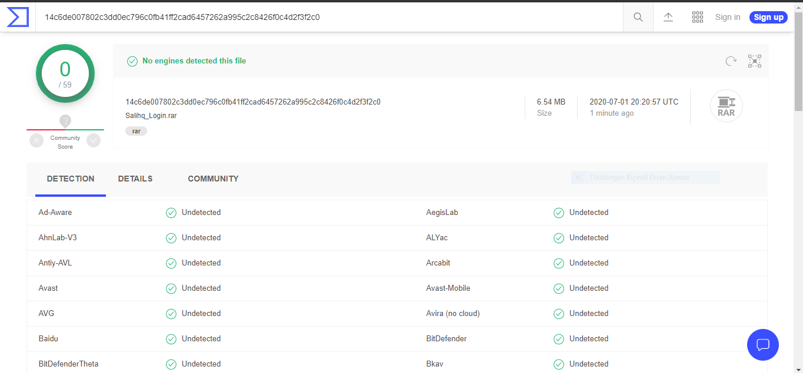Click the AVG engine name
Screen dimensions: 803x373
[x=46, y=313]
